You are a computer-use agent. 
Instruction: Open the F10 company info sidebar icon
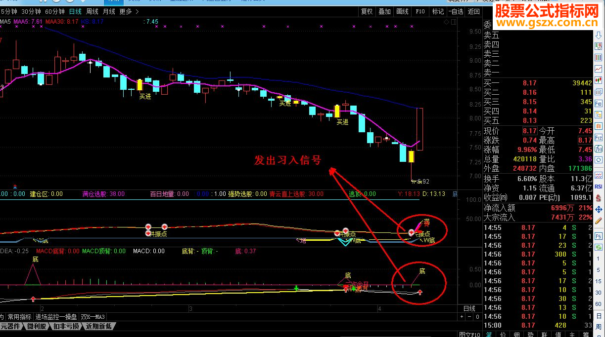598,103
